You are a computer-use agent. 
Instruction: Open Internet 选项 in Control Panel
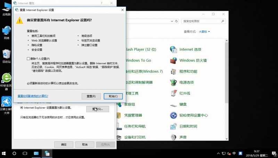pos(186,49)
